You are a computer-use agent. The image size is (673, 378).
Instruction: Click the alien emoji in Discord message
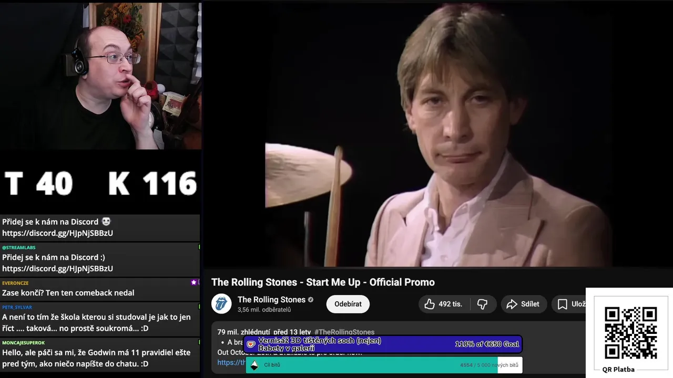[x=106, y=222]
